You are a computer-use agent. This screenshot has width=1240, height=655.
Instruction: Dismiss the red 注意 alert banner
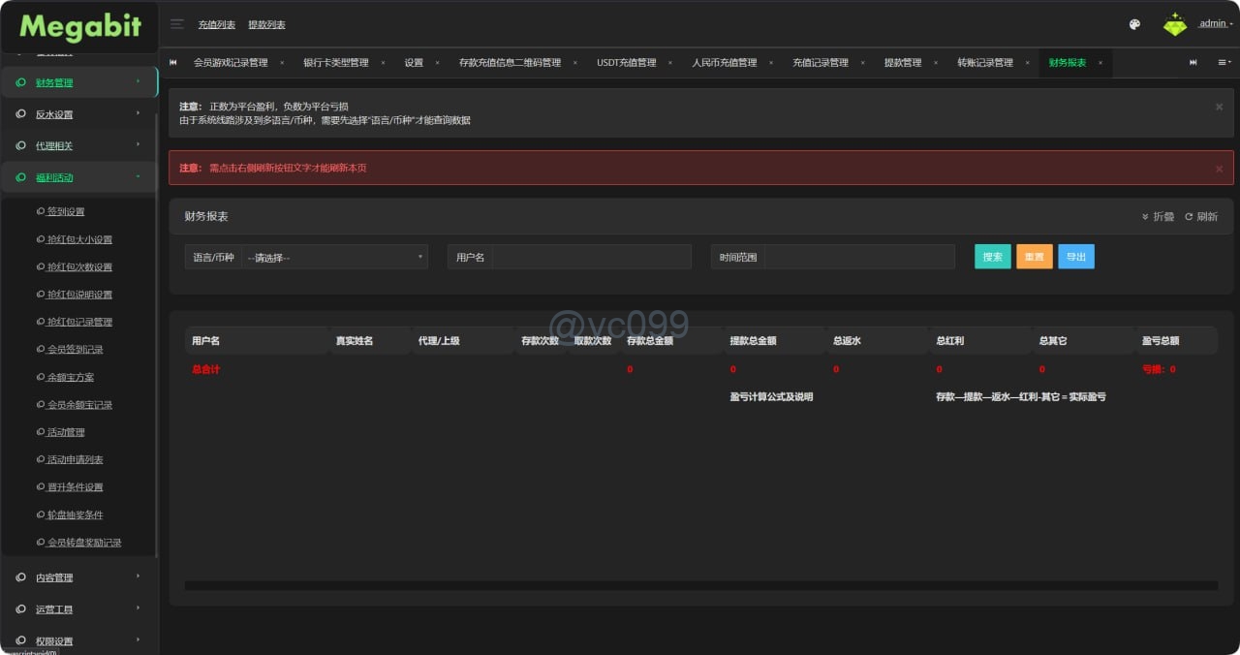pyautogui.click(x=1219, y=169)
